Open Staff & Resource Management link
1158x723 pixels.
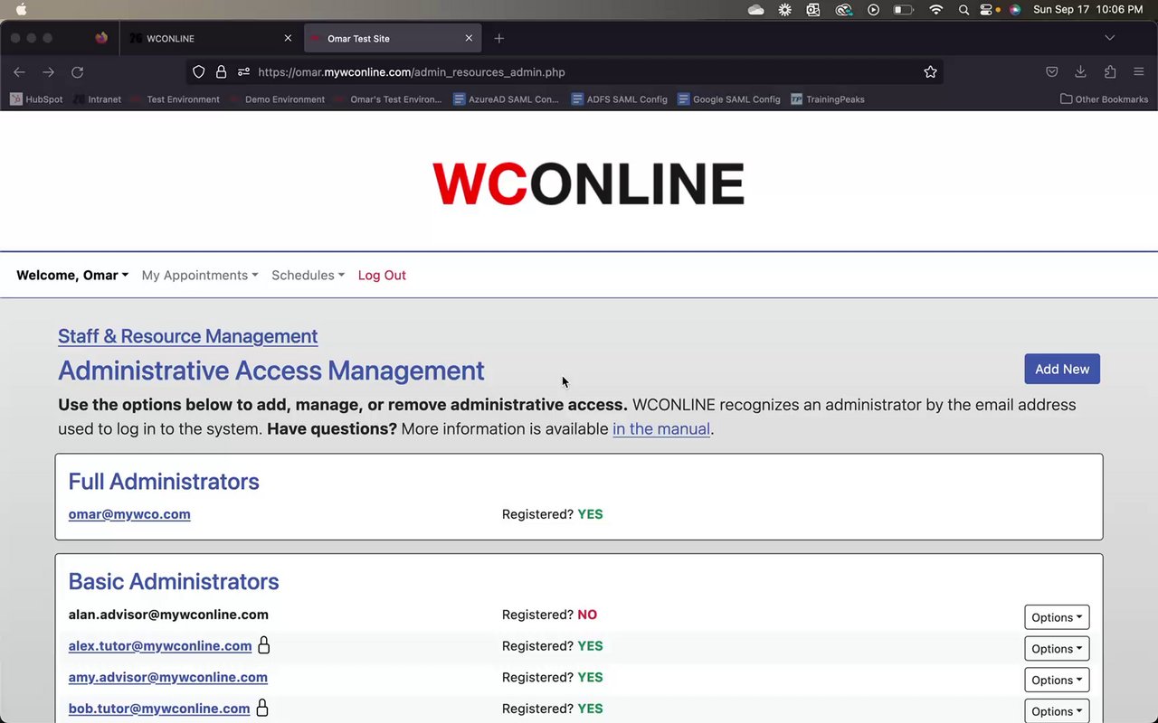(187, 336)
